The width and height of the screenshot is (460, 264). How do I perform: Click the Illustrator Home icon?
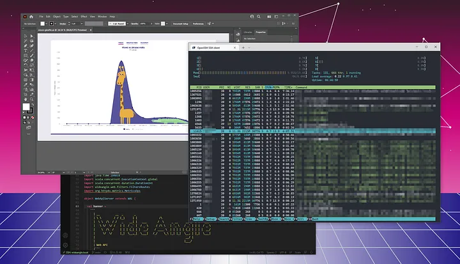[32, 15]
